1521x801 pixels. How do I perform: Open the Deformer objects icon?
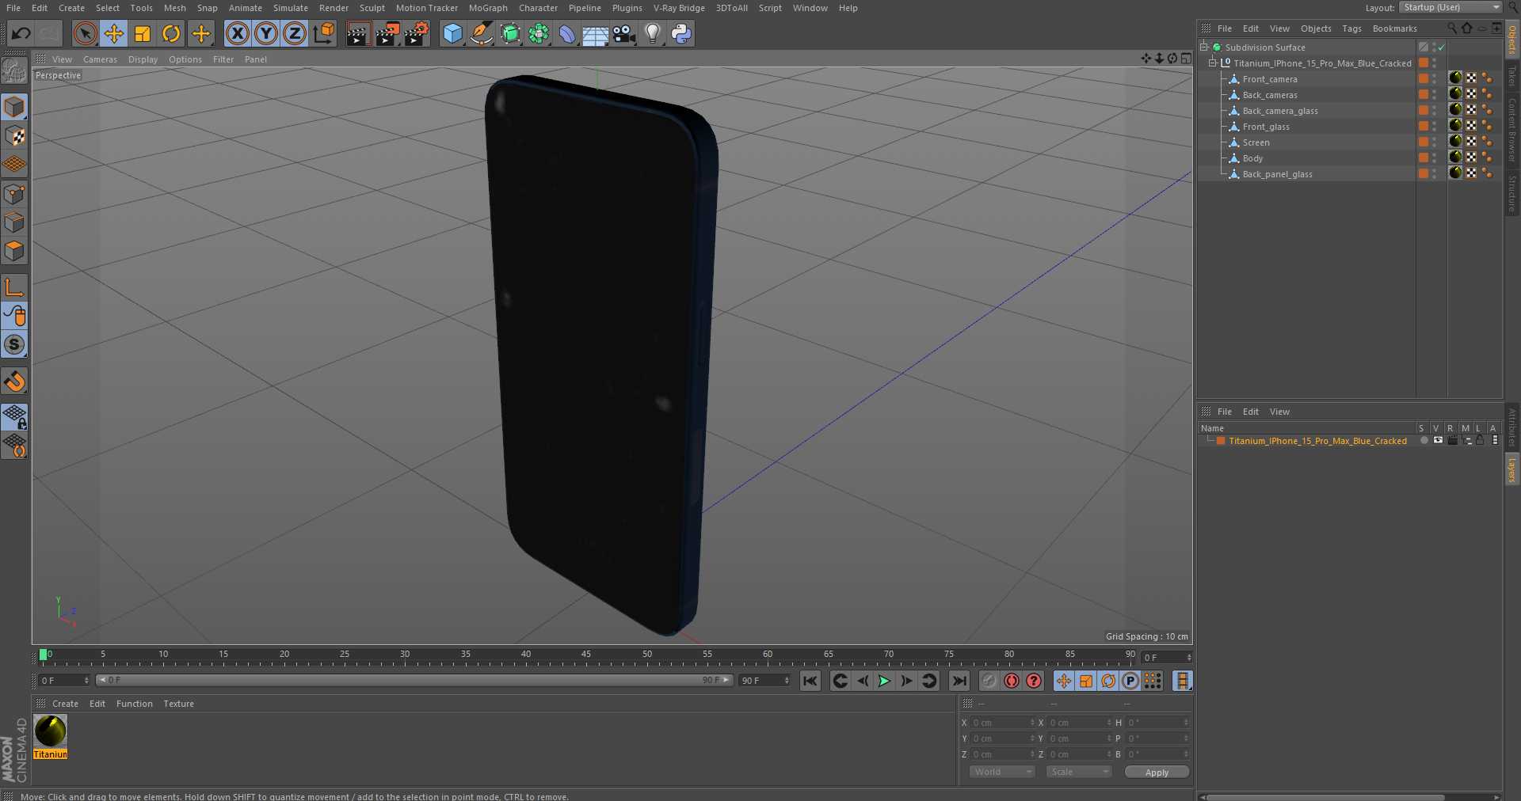pyautogui.click(x=567, y=33)
